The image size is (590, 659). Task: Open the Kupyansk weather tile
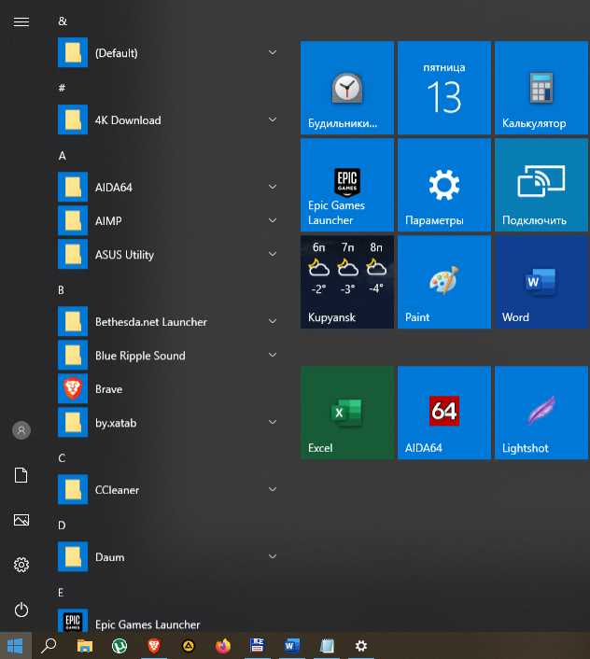347,282
